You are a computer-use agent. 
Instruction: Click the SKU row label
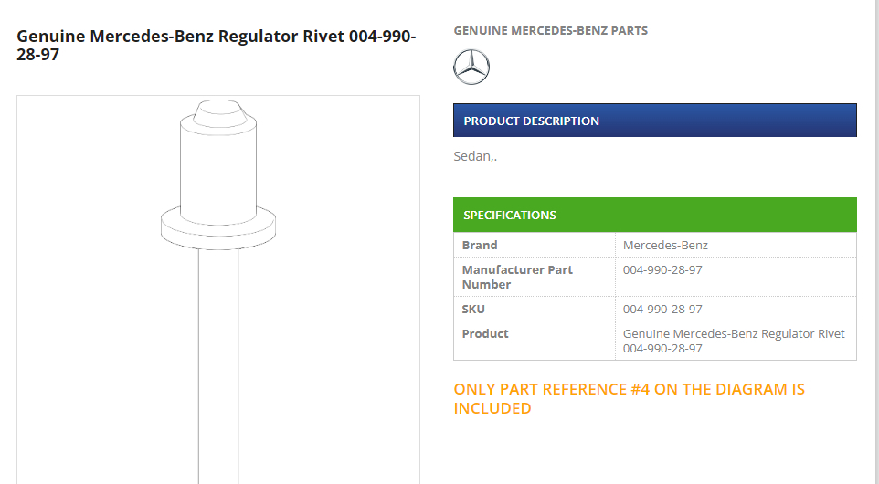[x=473, y=309]
